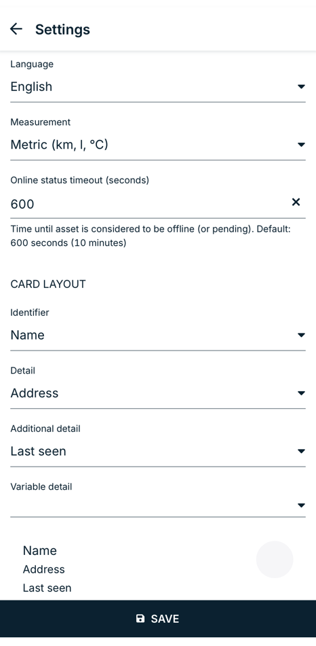Image resolution: width=316 pixels, height=646 pixels.
Task: Go back using the arrow icon
Action: (x=16, y=29)
